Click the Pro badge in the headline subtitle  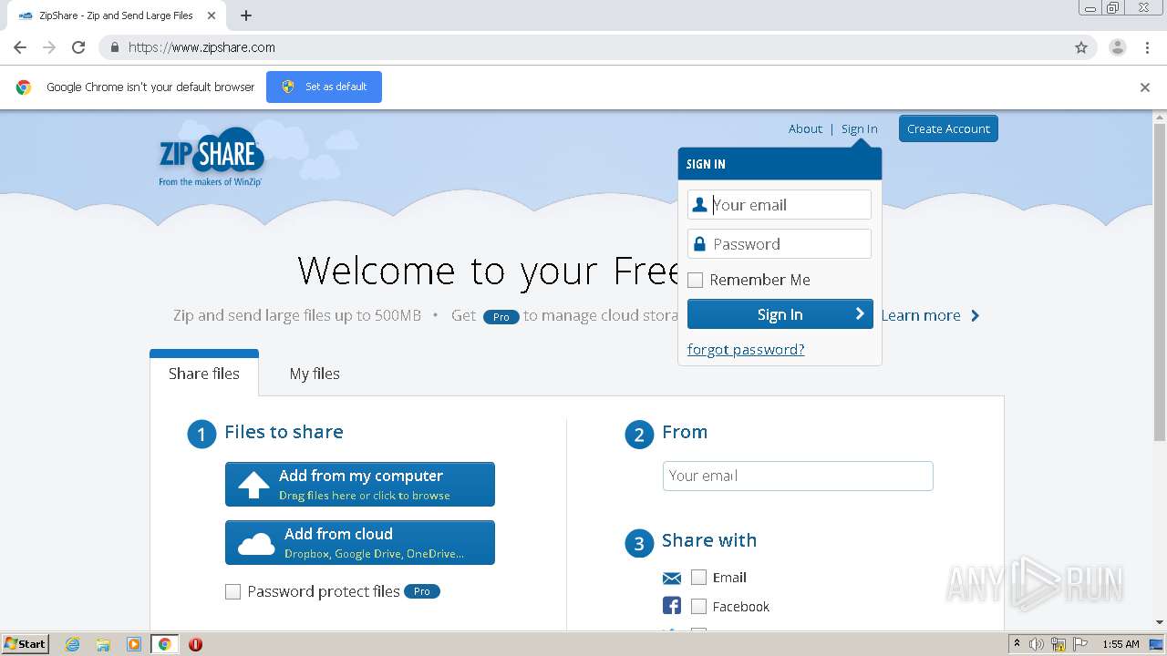coord(501,316)
